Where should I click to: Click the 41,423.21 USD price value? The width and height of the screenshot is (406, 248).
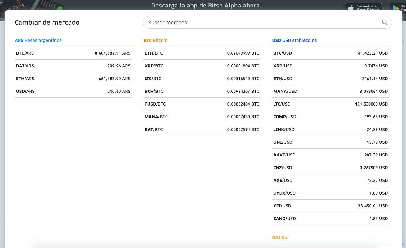(x=373, y=53)
